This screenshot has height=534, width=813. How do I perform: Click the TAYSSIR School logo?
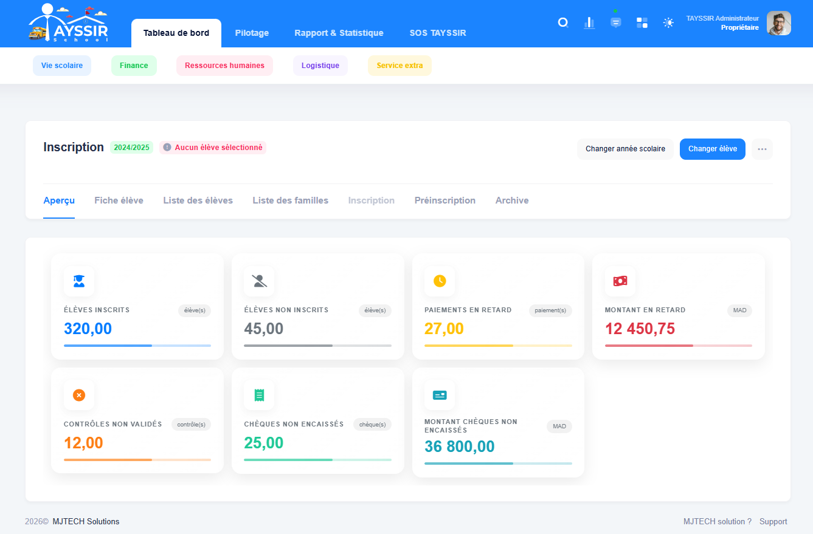pyautogui.click(x=68, y=23)
